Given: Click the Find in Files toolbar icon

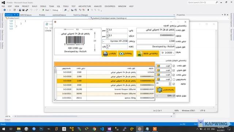Looking at the screenshot, I should tap(65, 10).
